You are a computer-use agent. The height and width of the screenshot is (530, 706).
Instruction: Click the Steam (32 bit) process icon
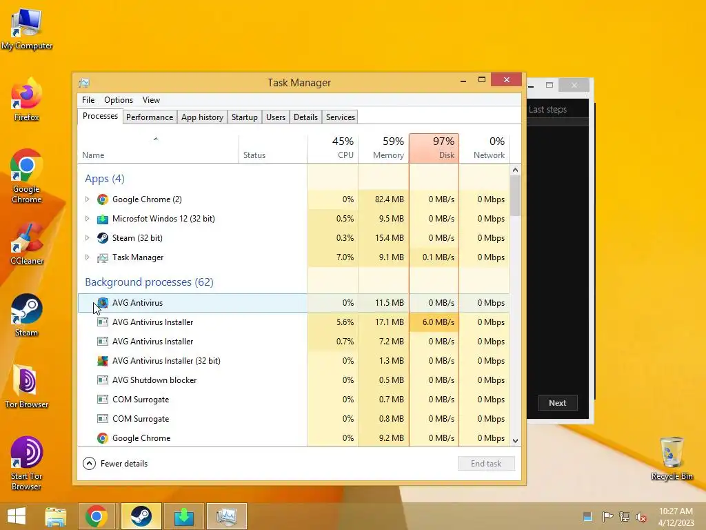pos(103,238)
